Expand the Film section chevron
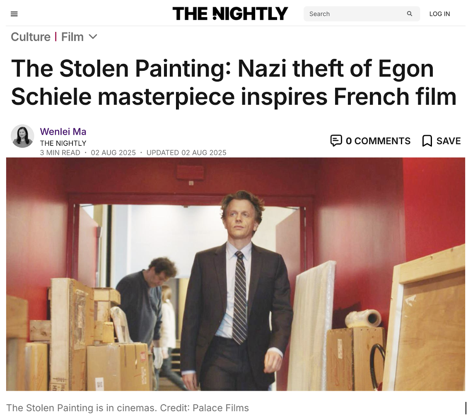Screen dimensions: 468x416 pos(93,37)
